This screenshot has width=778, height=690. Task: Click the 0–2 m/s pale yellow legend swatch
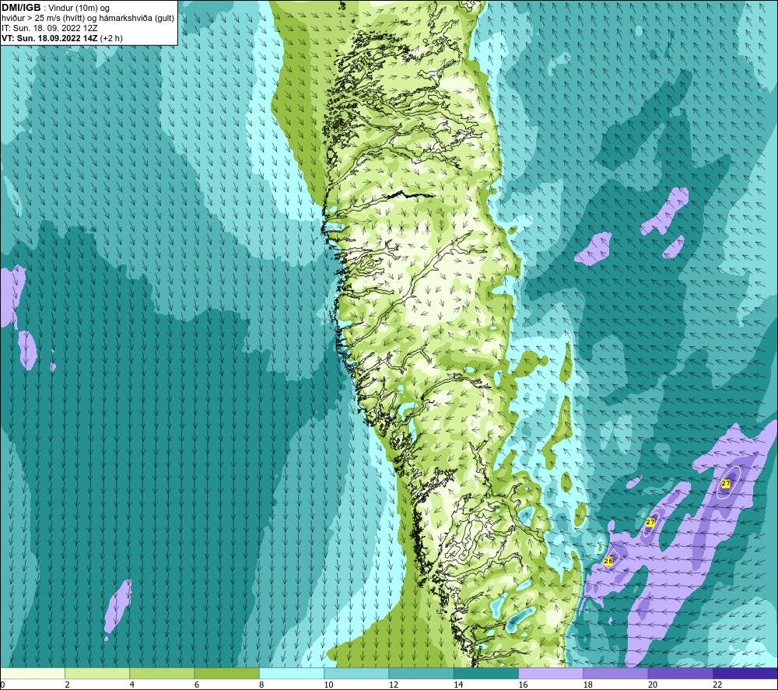[x=33, y=673]
